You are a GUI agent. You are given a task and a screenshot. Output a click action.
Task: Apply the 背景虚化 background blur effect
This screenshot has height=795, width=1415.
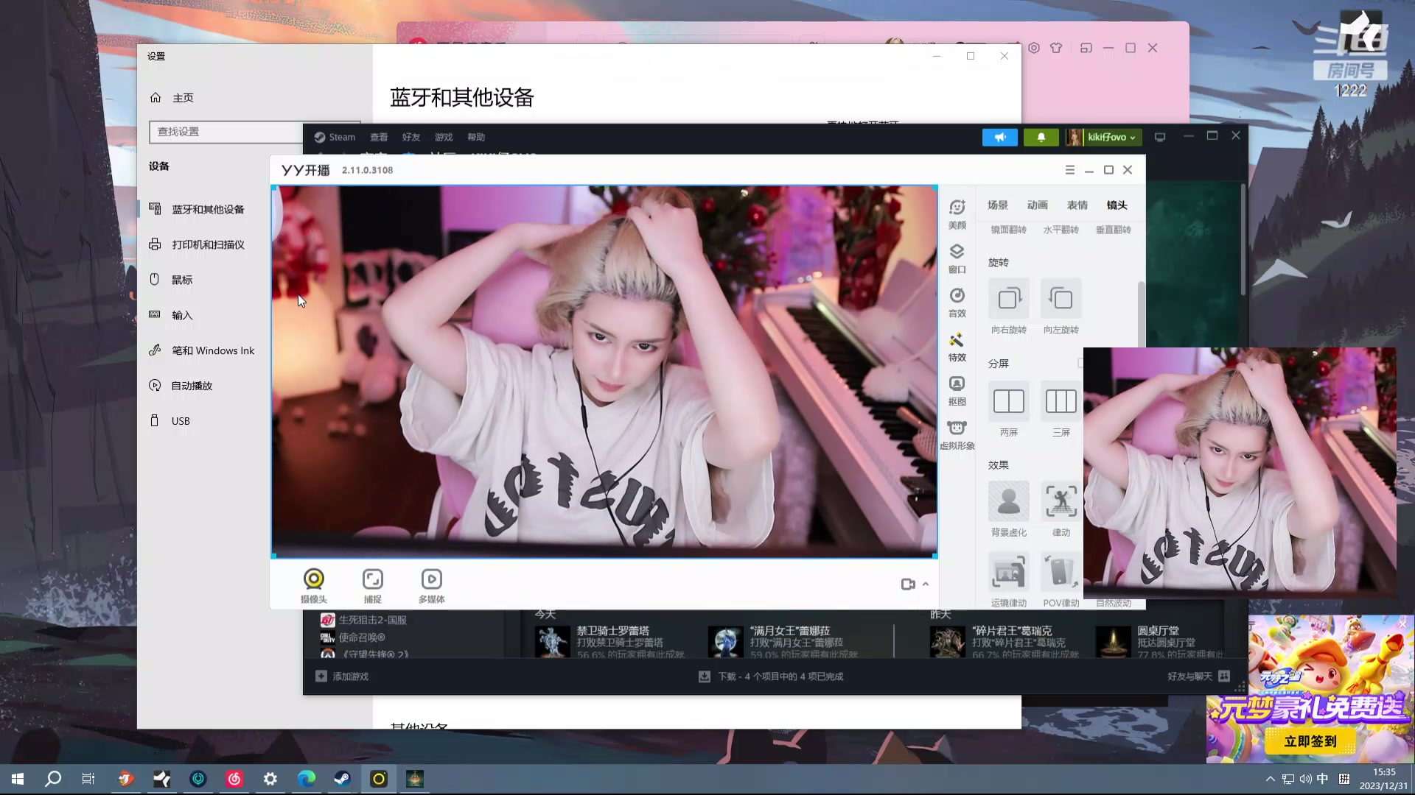pyautogui.click(x=1008, y=501)
